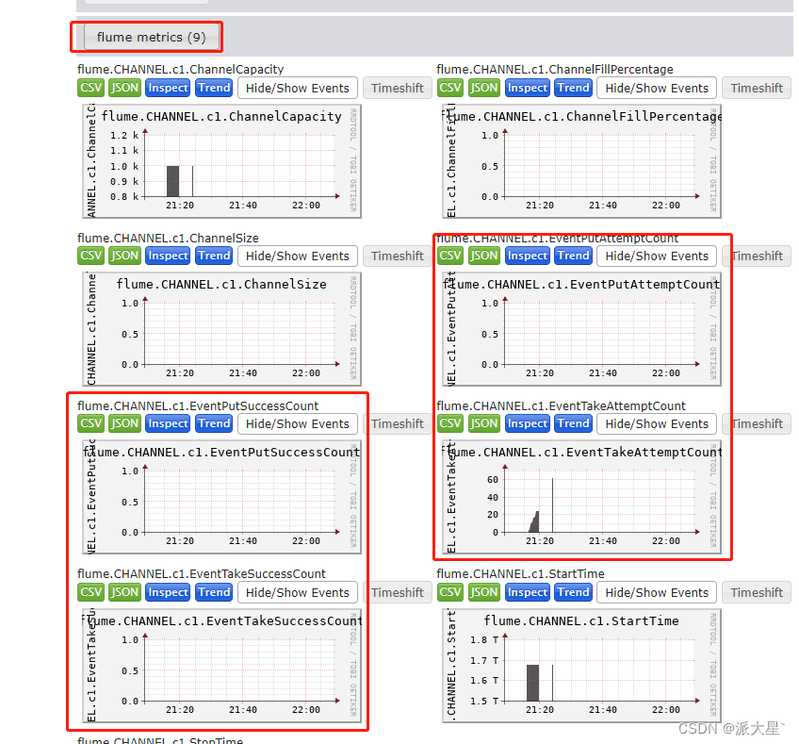Click Timeshift for ChannelSize
Viewport: 799px width, 744px height.
click(398, 256)
